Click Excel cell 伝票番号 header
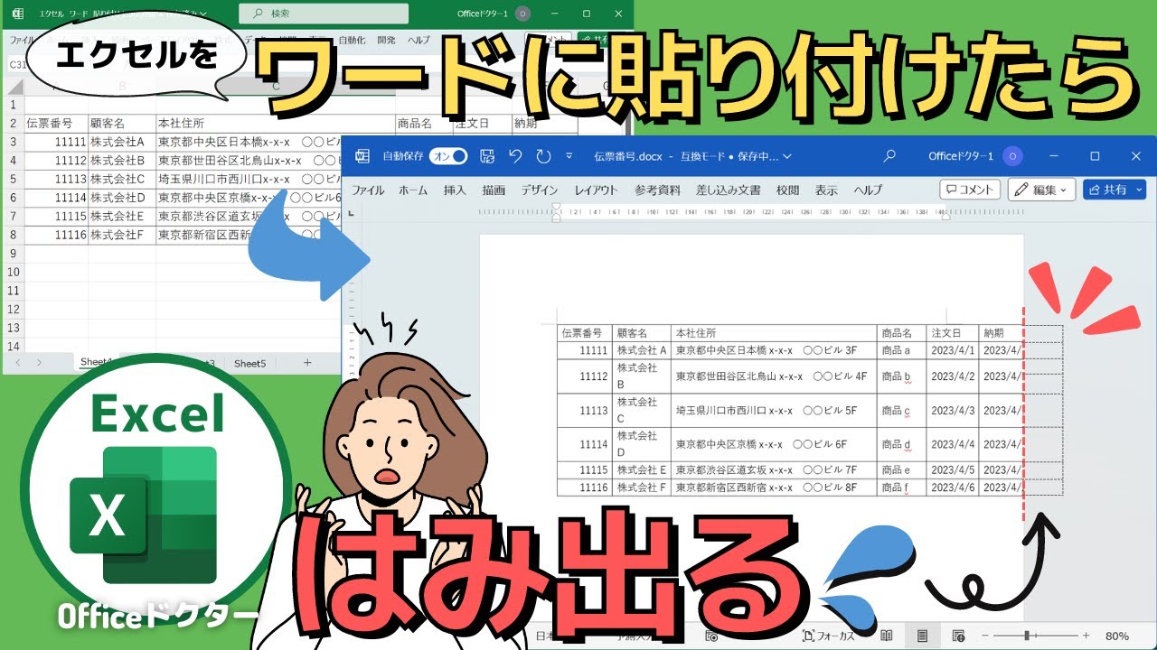 click(x=56, y=124)
